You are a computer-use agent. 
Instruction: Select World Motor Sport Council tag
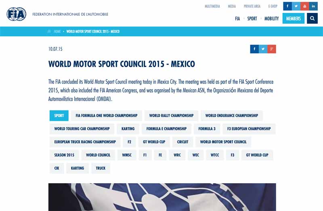223,142
